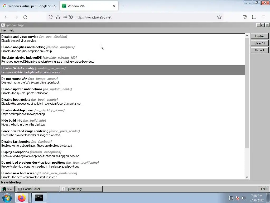Open the network tray icon

[230, 198]
